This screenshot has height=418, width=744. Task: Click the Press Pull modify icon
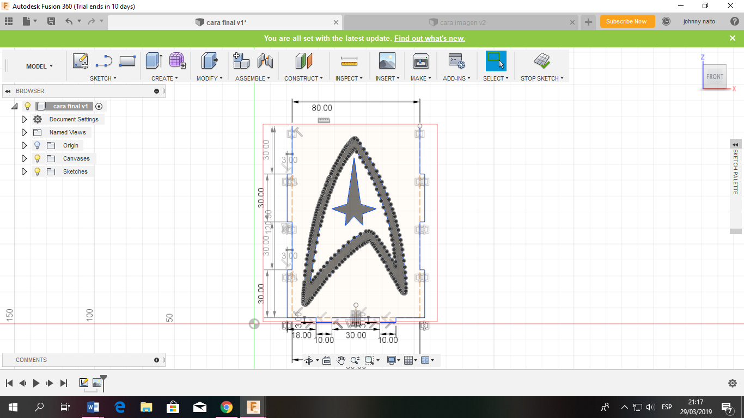(x=209, y=61)
